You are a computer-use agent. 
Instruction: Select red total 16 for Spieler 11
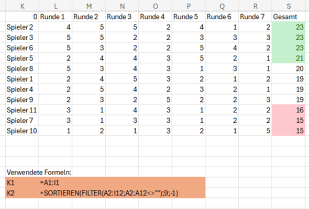(289, 110)
